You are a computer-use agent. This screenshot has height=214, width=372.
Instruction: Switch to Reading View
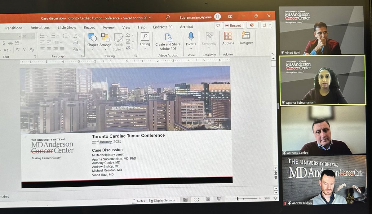coord(207,199)
